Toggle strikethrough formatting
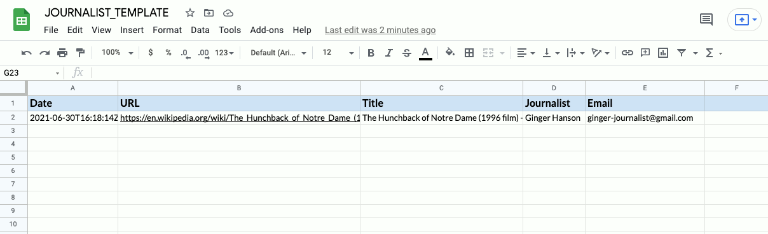The width and height of the screenshot is (768, 234). (x=407, y=53)
